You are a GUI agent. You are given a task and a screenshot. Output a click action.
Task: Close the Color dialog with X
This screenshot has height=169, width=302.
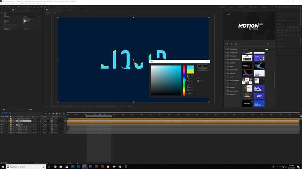(208, 61)
